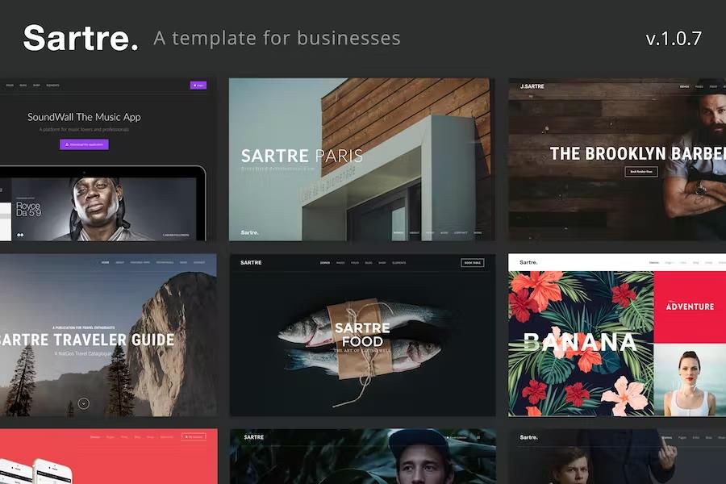Click the outlined button under The Brooklyn Barber
Screen dimensions: 726x484
point(641,172)
